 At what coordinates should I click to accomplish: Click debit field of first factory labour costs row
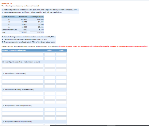tap(49, 66)
